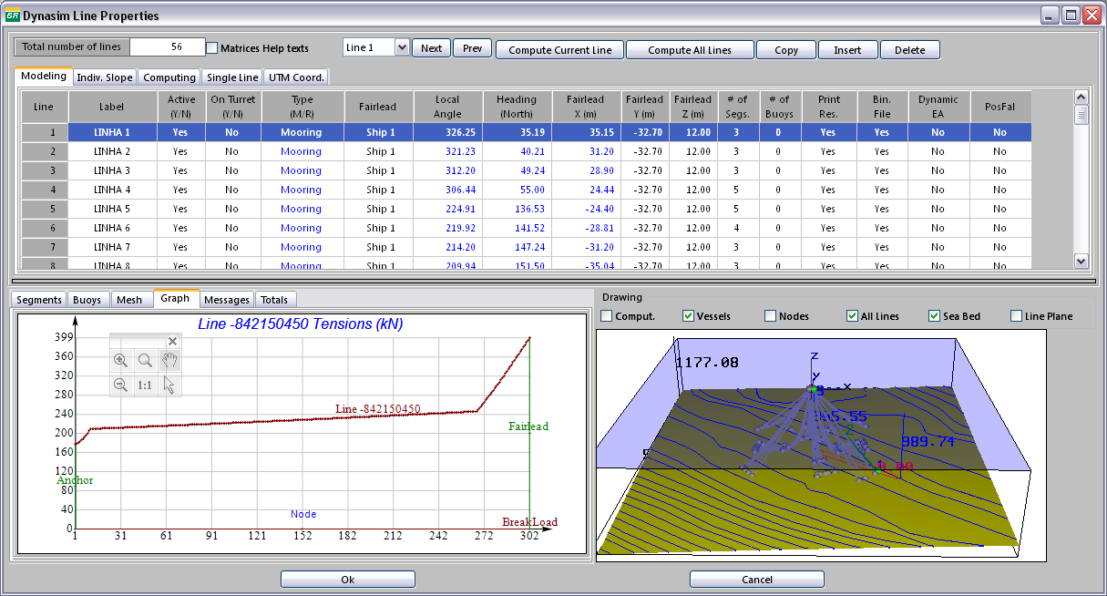Click the Compute All Lines button
This screenshot has width=1107, height=596.
tap(690, 50)
